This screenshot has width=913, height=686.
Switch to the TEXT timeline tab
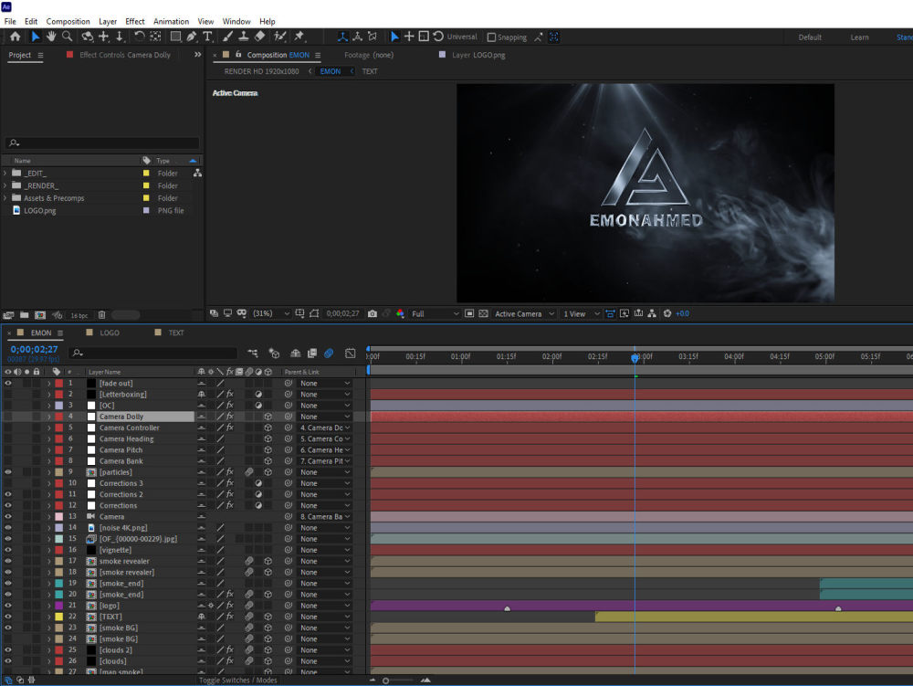pos(176,333)
